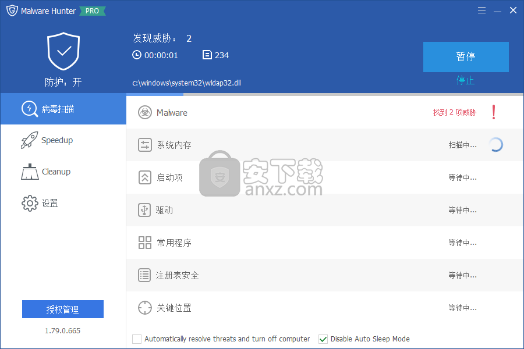The height and width of the screenshot is (349, 524).
Task: Click the red exclamation threat alert icon
Action: [494, 112]
